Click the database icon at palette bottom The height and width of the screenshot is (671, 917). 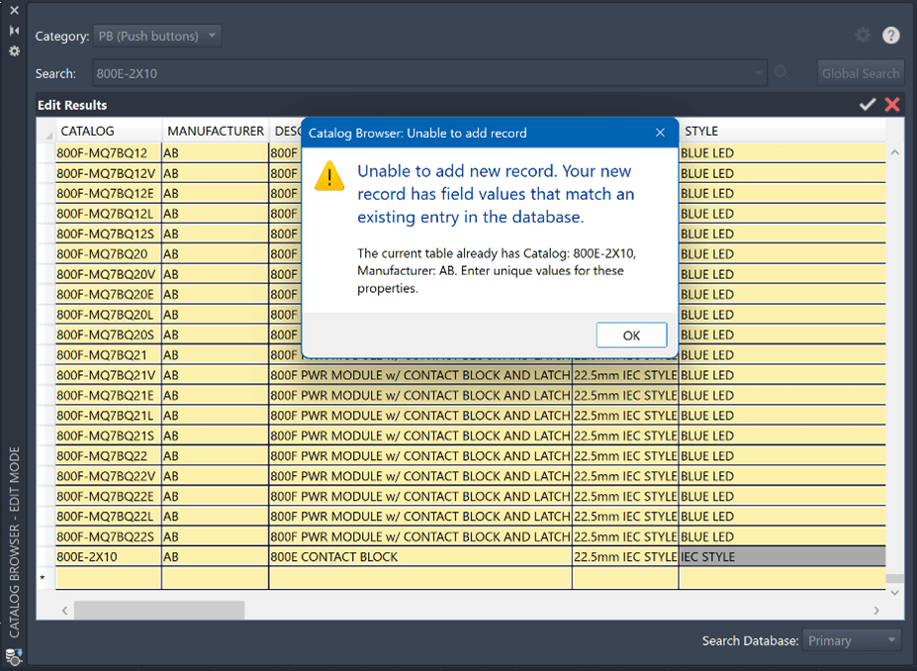[x=14, y=657]
